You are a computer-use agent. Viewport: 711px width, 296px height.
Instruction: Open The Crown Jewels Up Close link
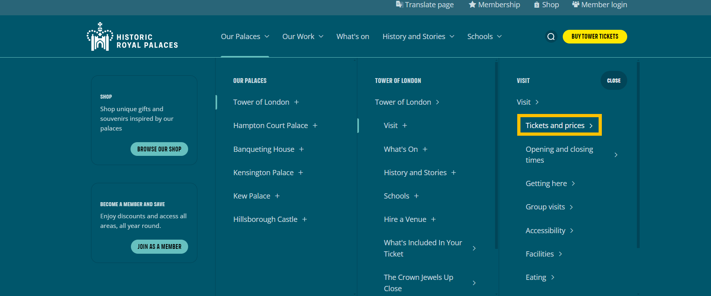(430, 283)
